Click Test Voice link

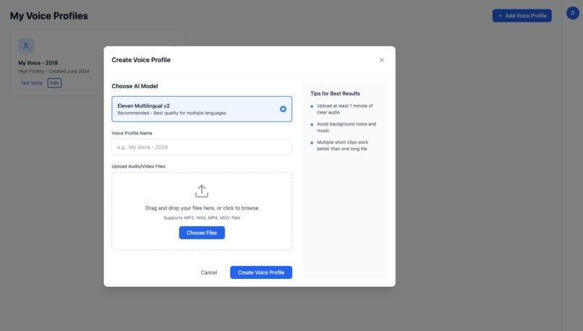coord(32,83)
